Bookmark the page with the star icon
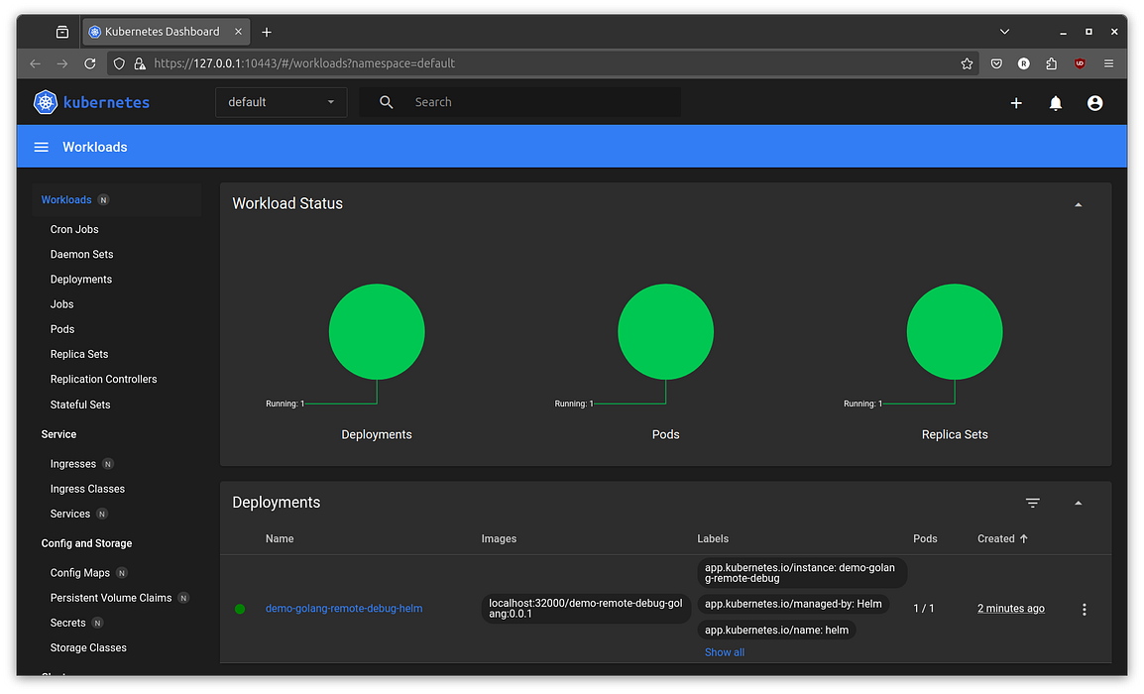Image resolution: width=1144 pixels, height=694 pixels. pos(967,62)
